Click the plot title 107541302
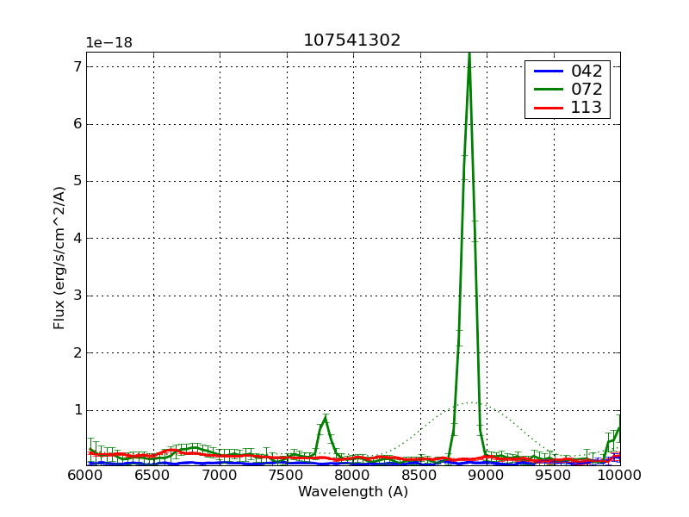The height and width of the screenshot is (517, 689). (x=351, y=40)
